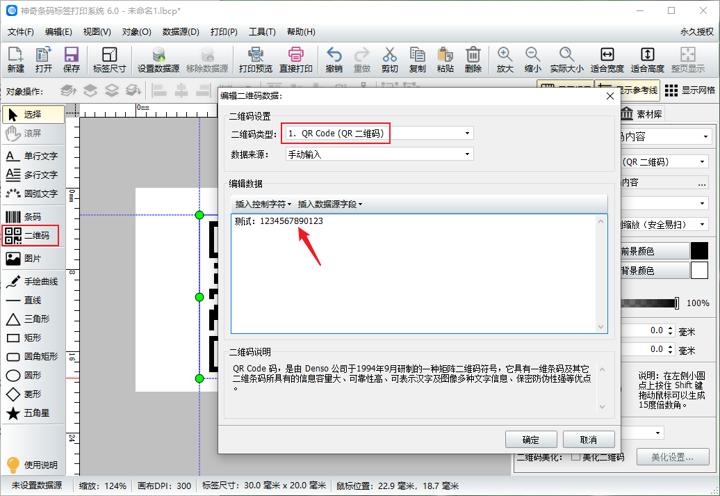This screenshot has width=720, height=496.
Task: Select the 五角星 star tool
Action: coord(33,413)
